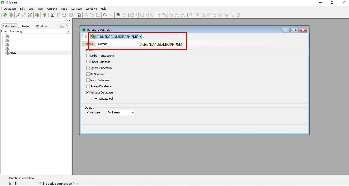The image size is (349, 186).
Task: Click the green Run validation play button
Action: 86,37
